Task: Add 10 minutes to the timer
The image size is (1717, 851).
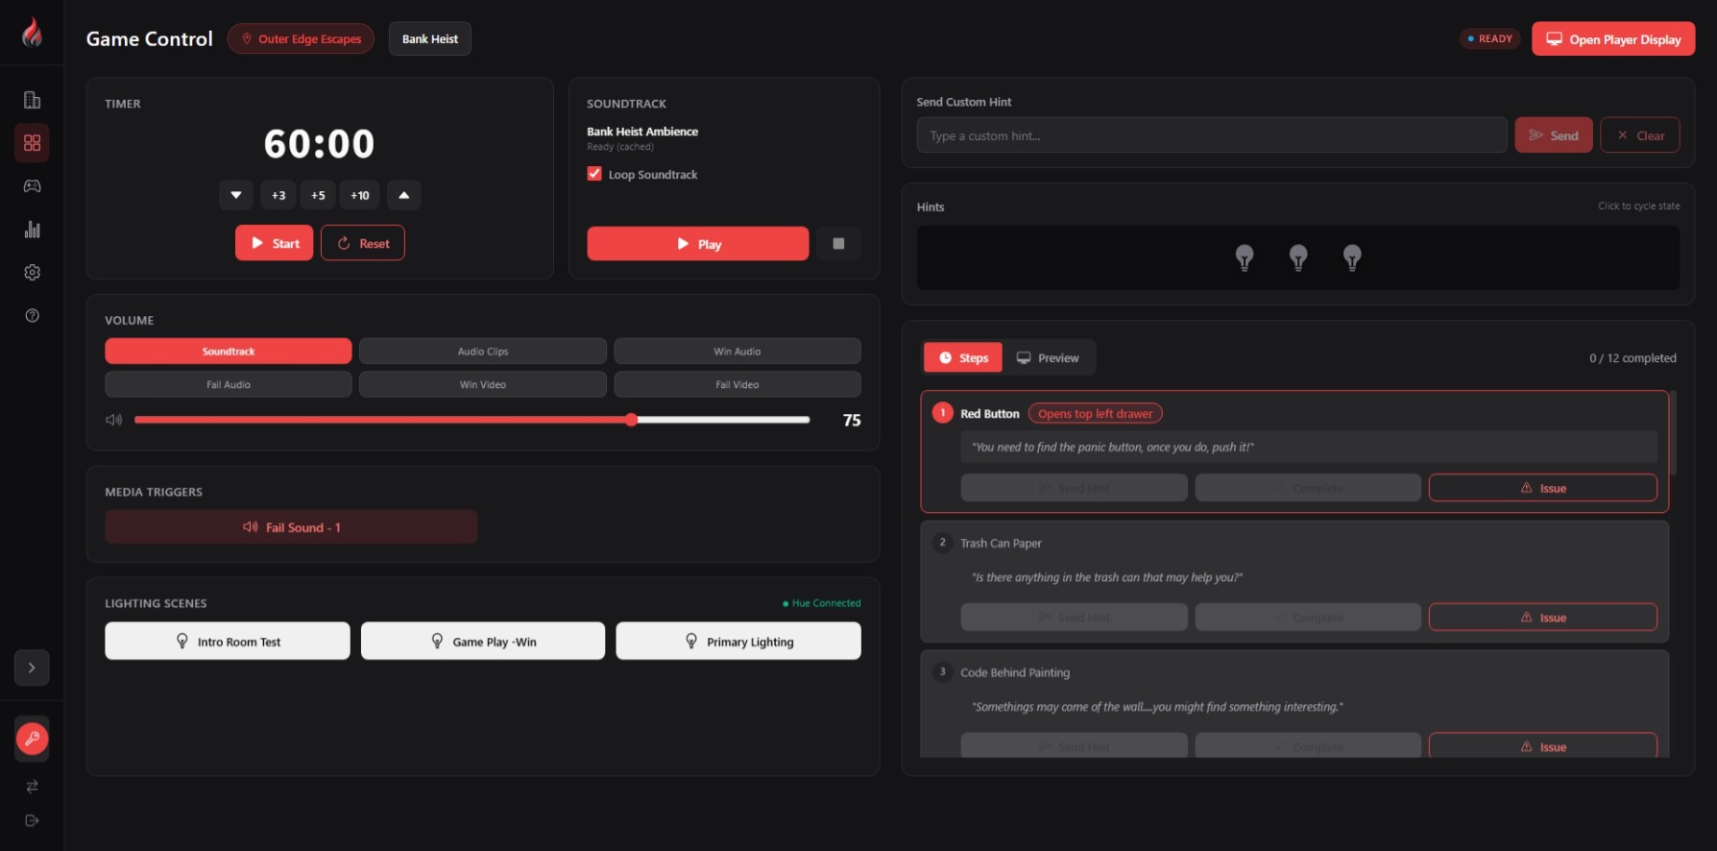Action: [360, 195]
